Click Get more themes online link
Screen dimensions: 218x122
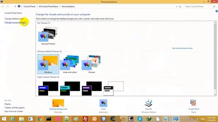[x=182, y=48]
